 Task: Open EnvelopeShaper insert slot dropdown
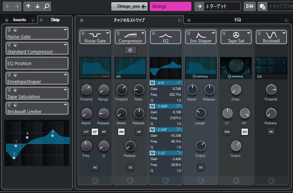click(x=65, y=75)
